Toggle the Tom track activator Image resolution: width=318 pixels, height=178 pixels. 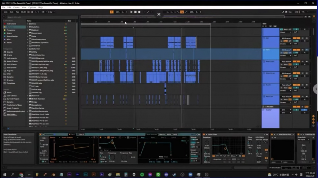point(296,50)
